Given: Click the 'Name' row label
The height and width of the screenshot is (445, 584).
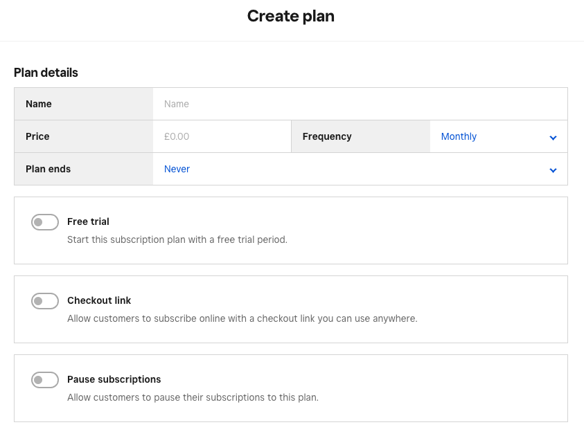Looking at the screenshot, I should pos(39,104).
